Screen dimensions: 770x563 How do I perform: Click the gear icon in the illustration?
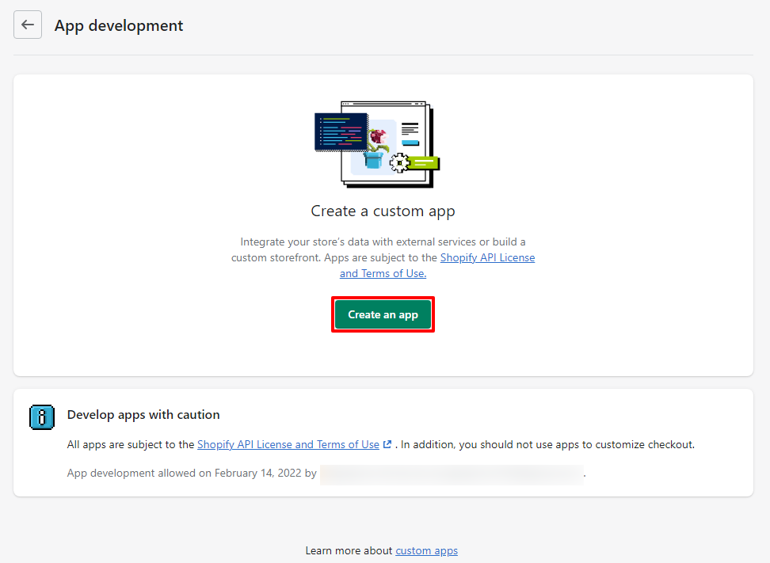[399, 163]
